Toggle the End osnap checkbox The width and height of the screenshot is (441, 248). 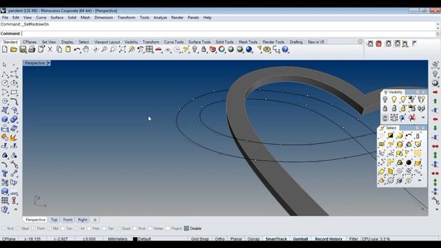(3, 229)
